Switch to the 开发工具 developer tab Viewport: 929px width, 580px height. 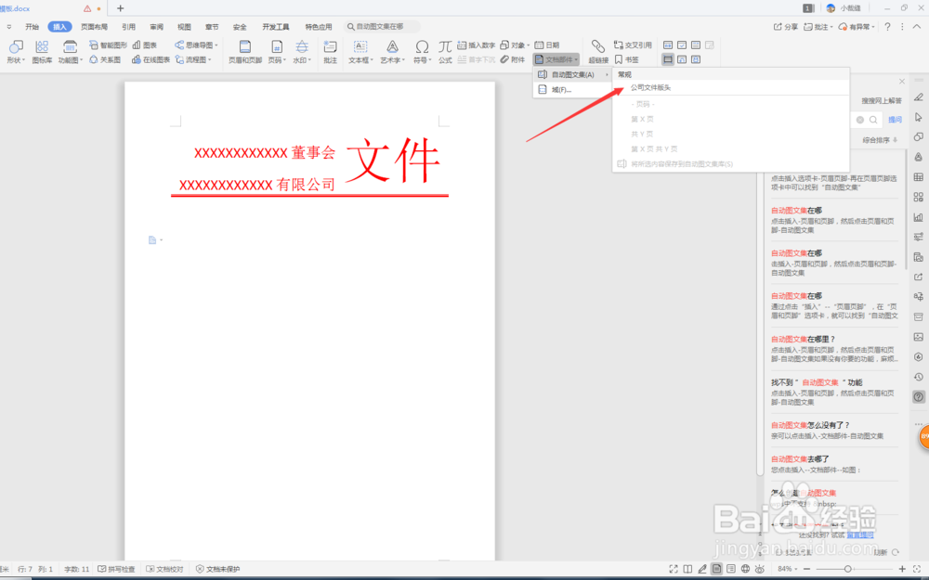pos(276,27)
